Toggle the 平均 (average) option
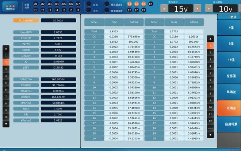 point(89,11)
